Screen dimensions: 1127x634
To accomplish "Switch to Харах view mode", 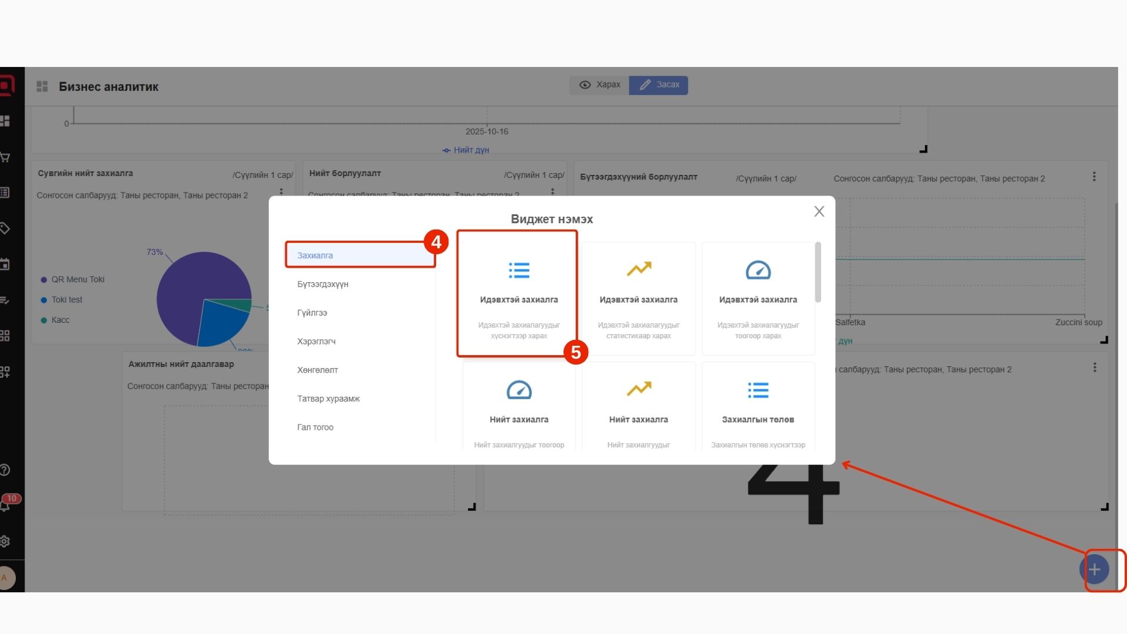I will coord(599,85).
